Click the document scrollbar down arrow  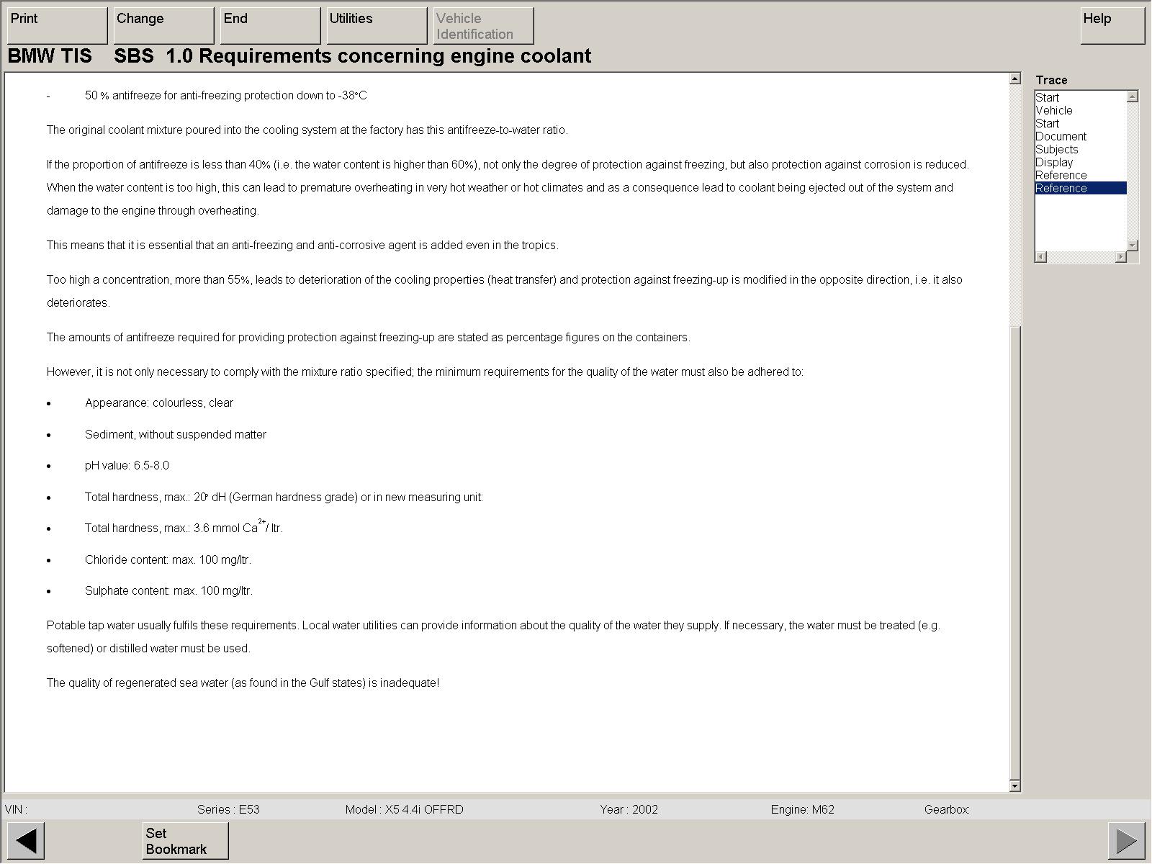1015,786
